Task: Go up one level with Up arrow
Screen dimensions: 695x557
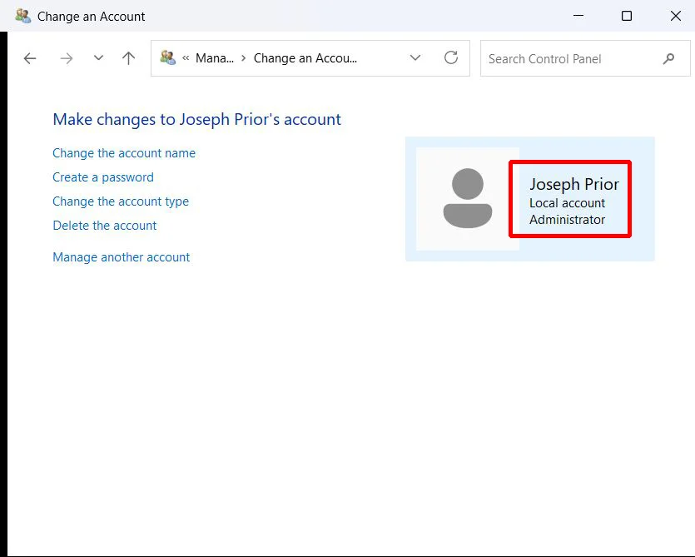Action: 128,58
